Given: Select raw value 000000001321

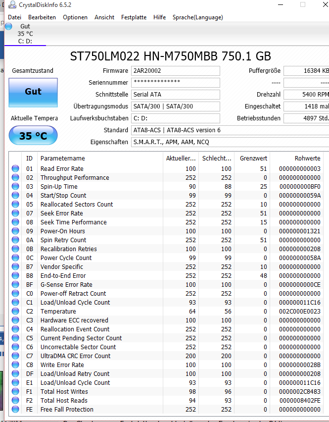Looking at the screenshot, I should pos(300,231).
